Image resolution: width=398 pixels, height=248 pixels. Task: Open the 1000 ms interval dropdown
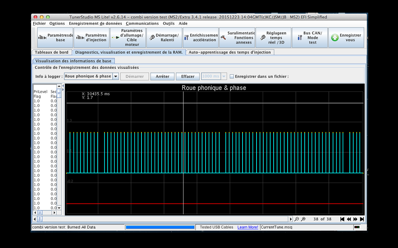(x=224, y=76)
